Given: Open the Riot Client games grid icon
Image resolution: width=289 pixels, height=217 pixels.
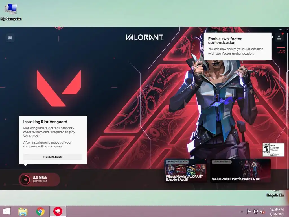Looking at the screenshot, I should [10, 38].
